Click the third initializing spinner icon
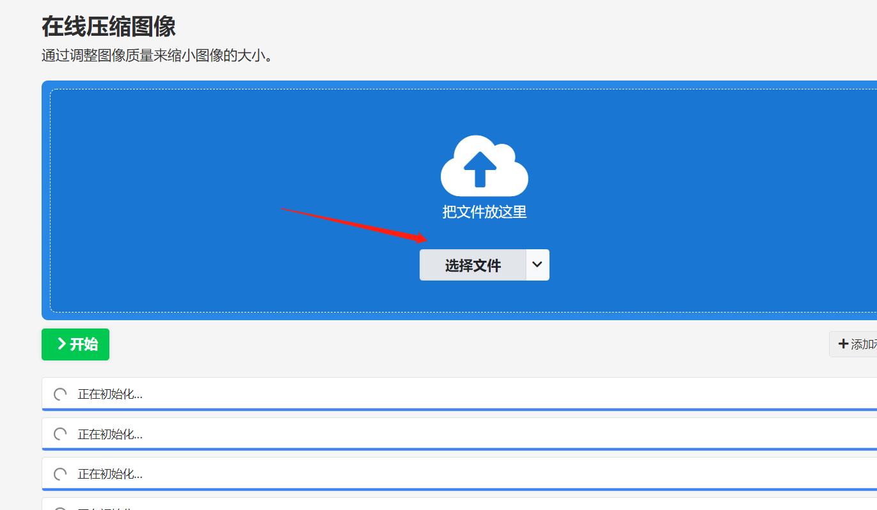 coord(61,474)
